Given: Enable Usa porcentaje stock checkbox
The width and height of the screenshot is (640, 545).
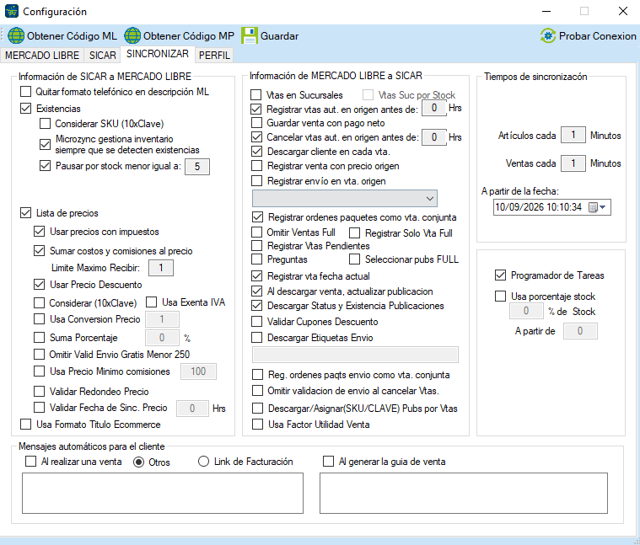Looking at the screenshot, I should (x=500, y=296).
